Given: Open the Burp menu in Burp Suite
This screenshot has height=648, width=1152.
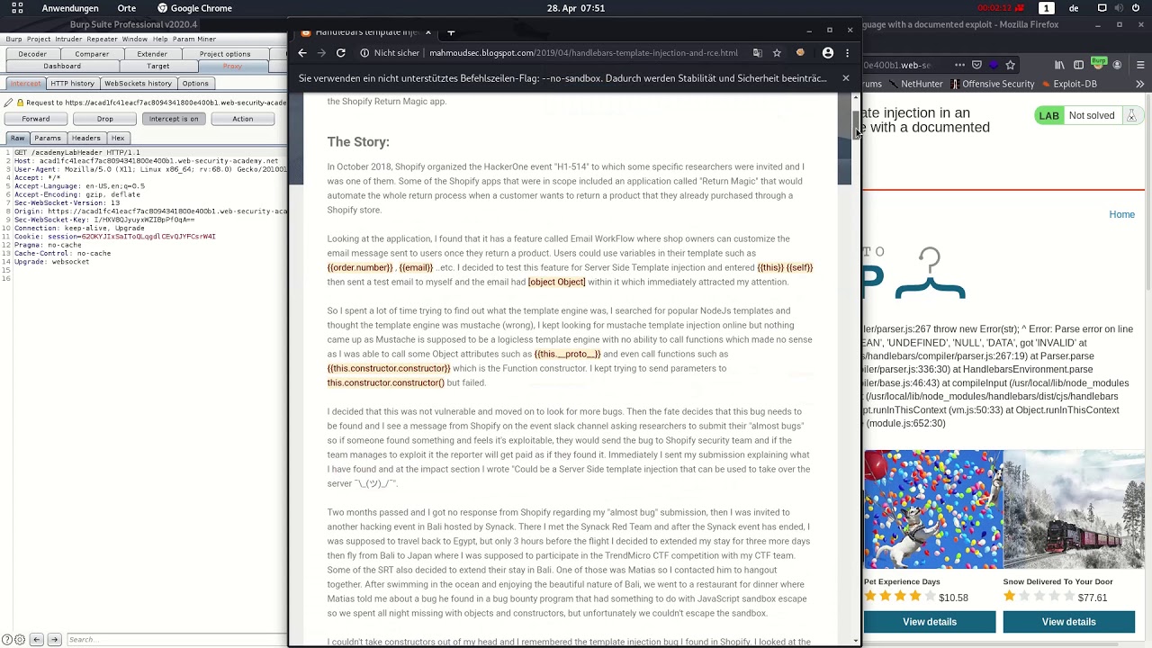Looking at the screenshot, I should point(13,40).
